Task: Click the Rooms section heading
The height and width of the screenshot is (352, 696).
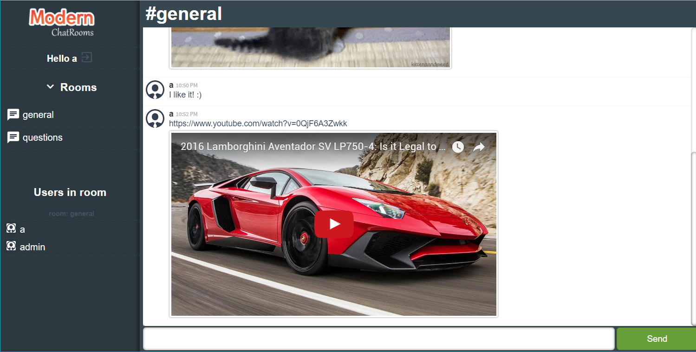Action: [x=78, y=87]
